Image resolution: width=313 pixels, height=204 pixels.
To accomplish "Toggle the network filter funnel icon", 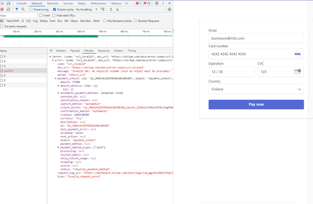I will click(x=17, y=9).
